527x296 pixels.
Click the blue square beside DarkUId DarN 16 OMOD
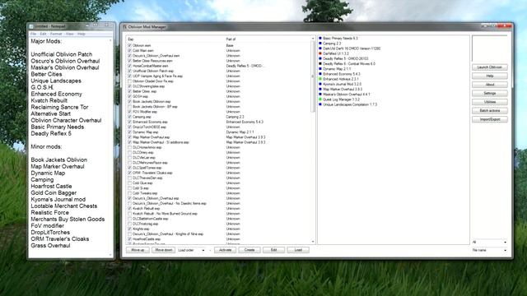pos(320,49)
